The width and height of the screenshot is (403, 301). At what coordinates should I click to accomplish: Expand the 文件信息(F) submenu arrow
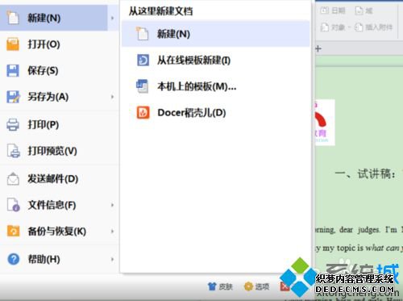tap(112, 205)
